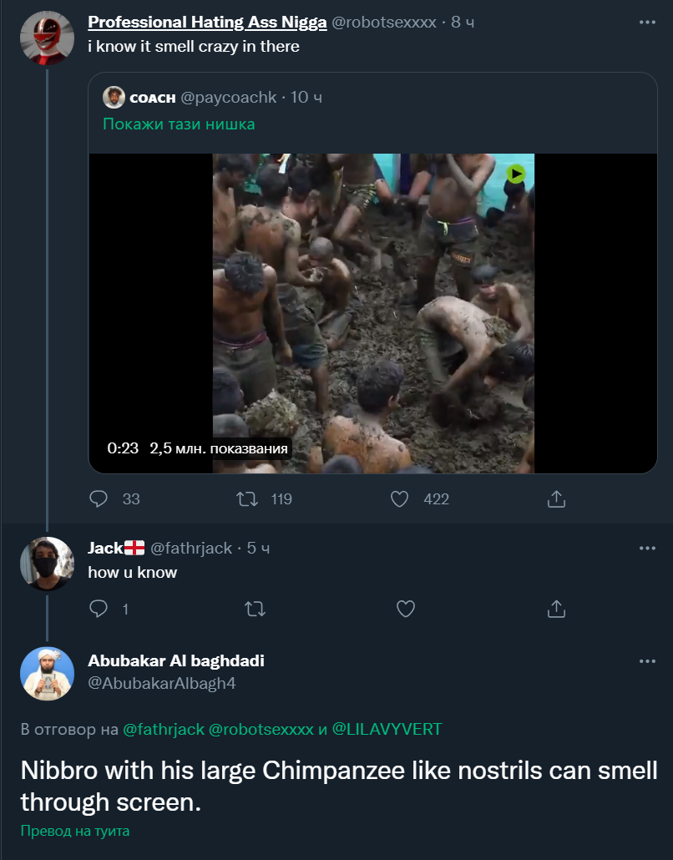
Task: Open the @LILAVYVERT mention link
Action: [387, 729]
